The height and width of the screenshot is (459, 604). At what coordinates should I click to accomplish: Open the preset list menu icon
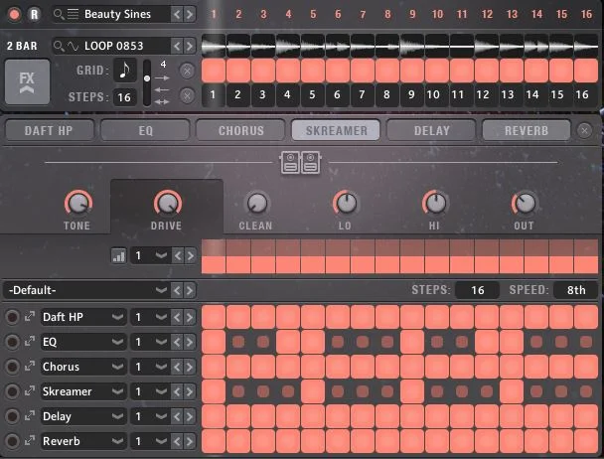coord(73,14)
